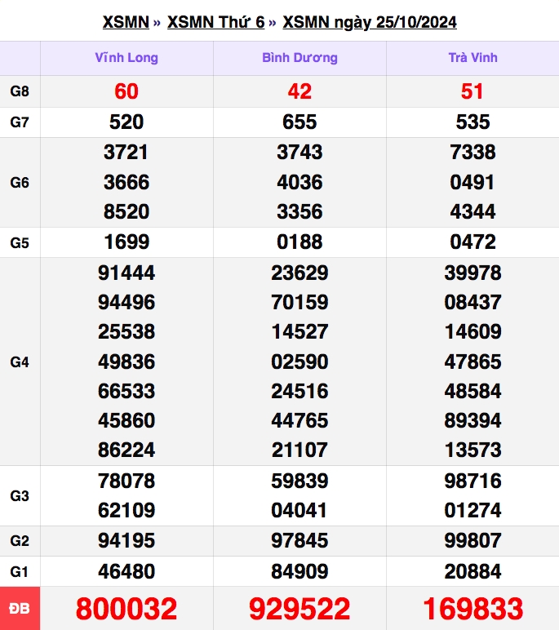The image size is (559, 630).
Task: Select G7 number 655
Action: (x=299, y=122)
